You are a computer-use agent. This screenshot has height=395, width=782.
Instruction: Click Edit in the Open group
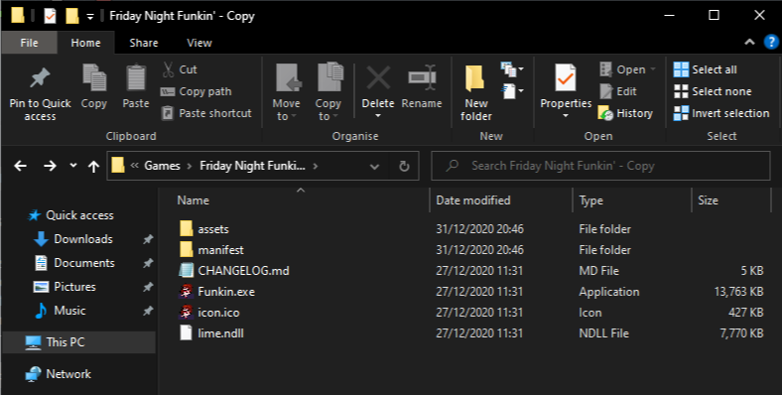point(618,91)
